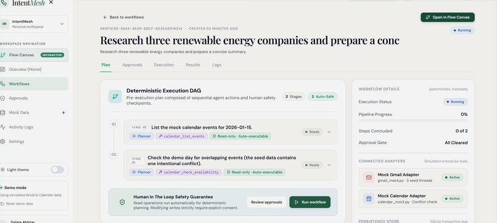Click the back arrow icon
This screenshot has width=497, height=223.
point(105,17)
